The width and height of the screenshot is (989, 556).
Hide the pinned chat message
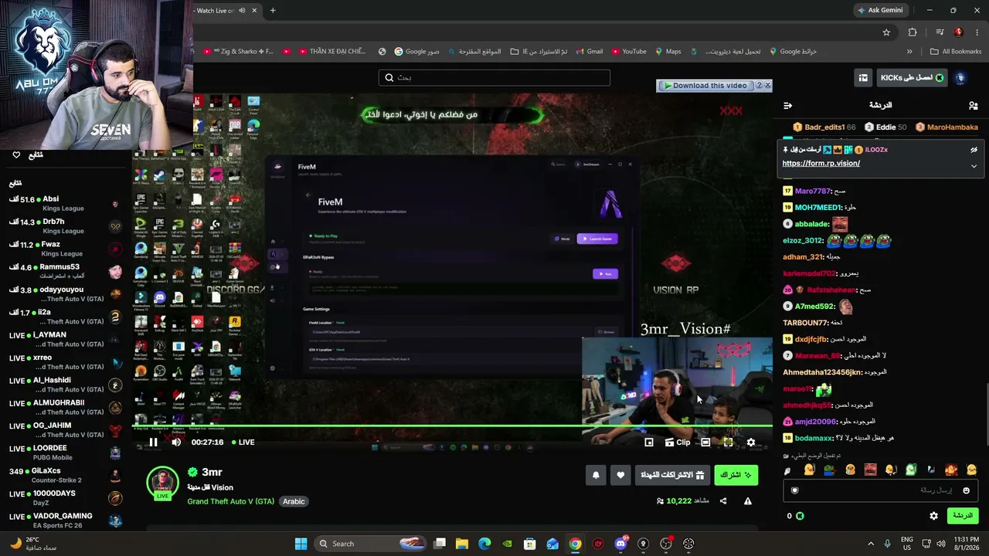pos(974,150)
